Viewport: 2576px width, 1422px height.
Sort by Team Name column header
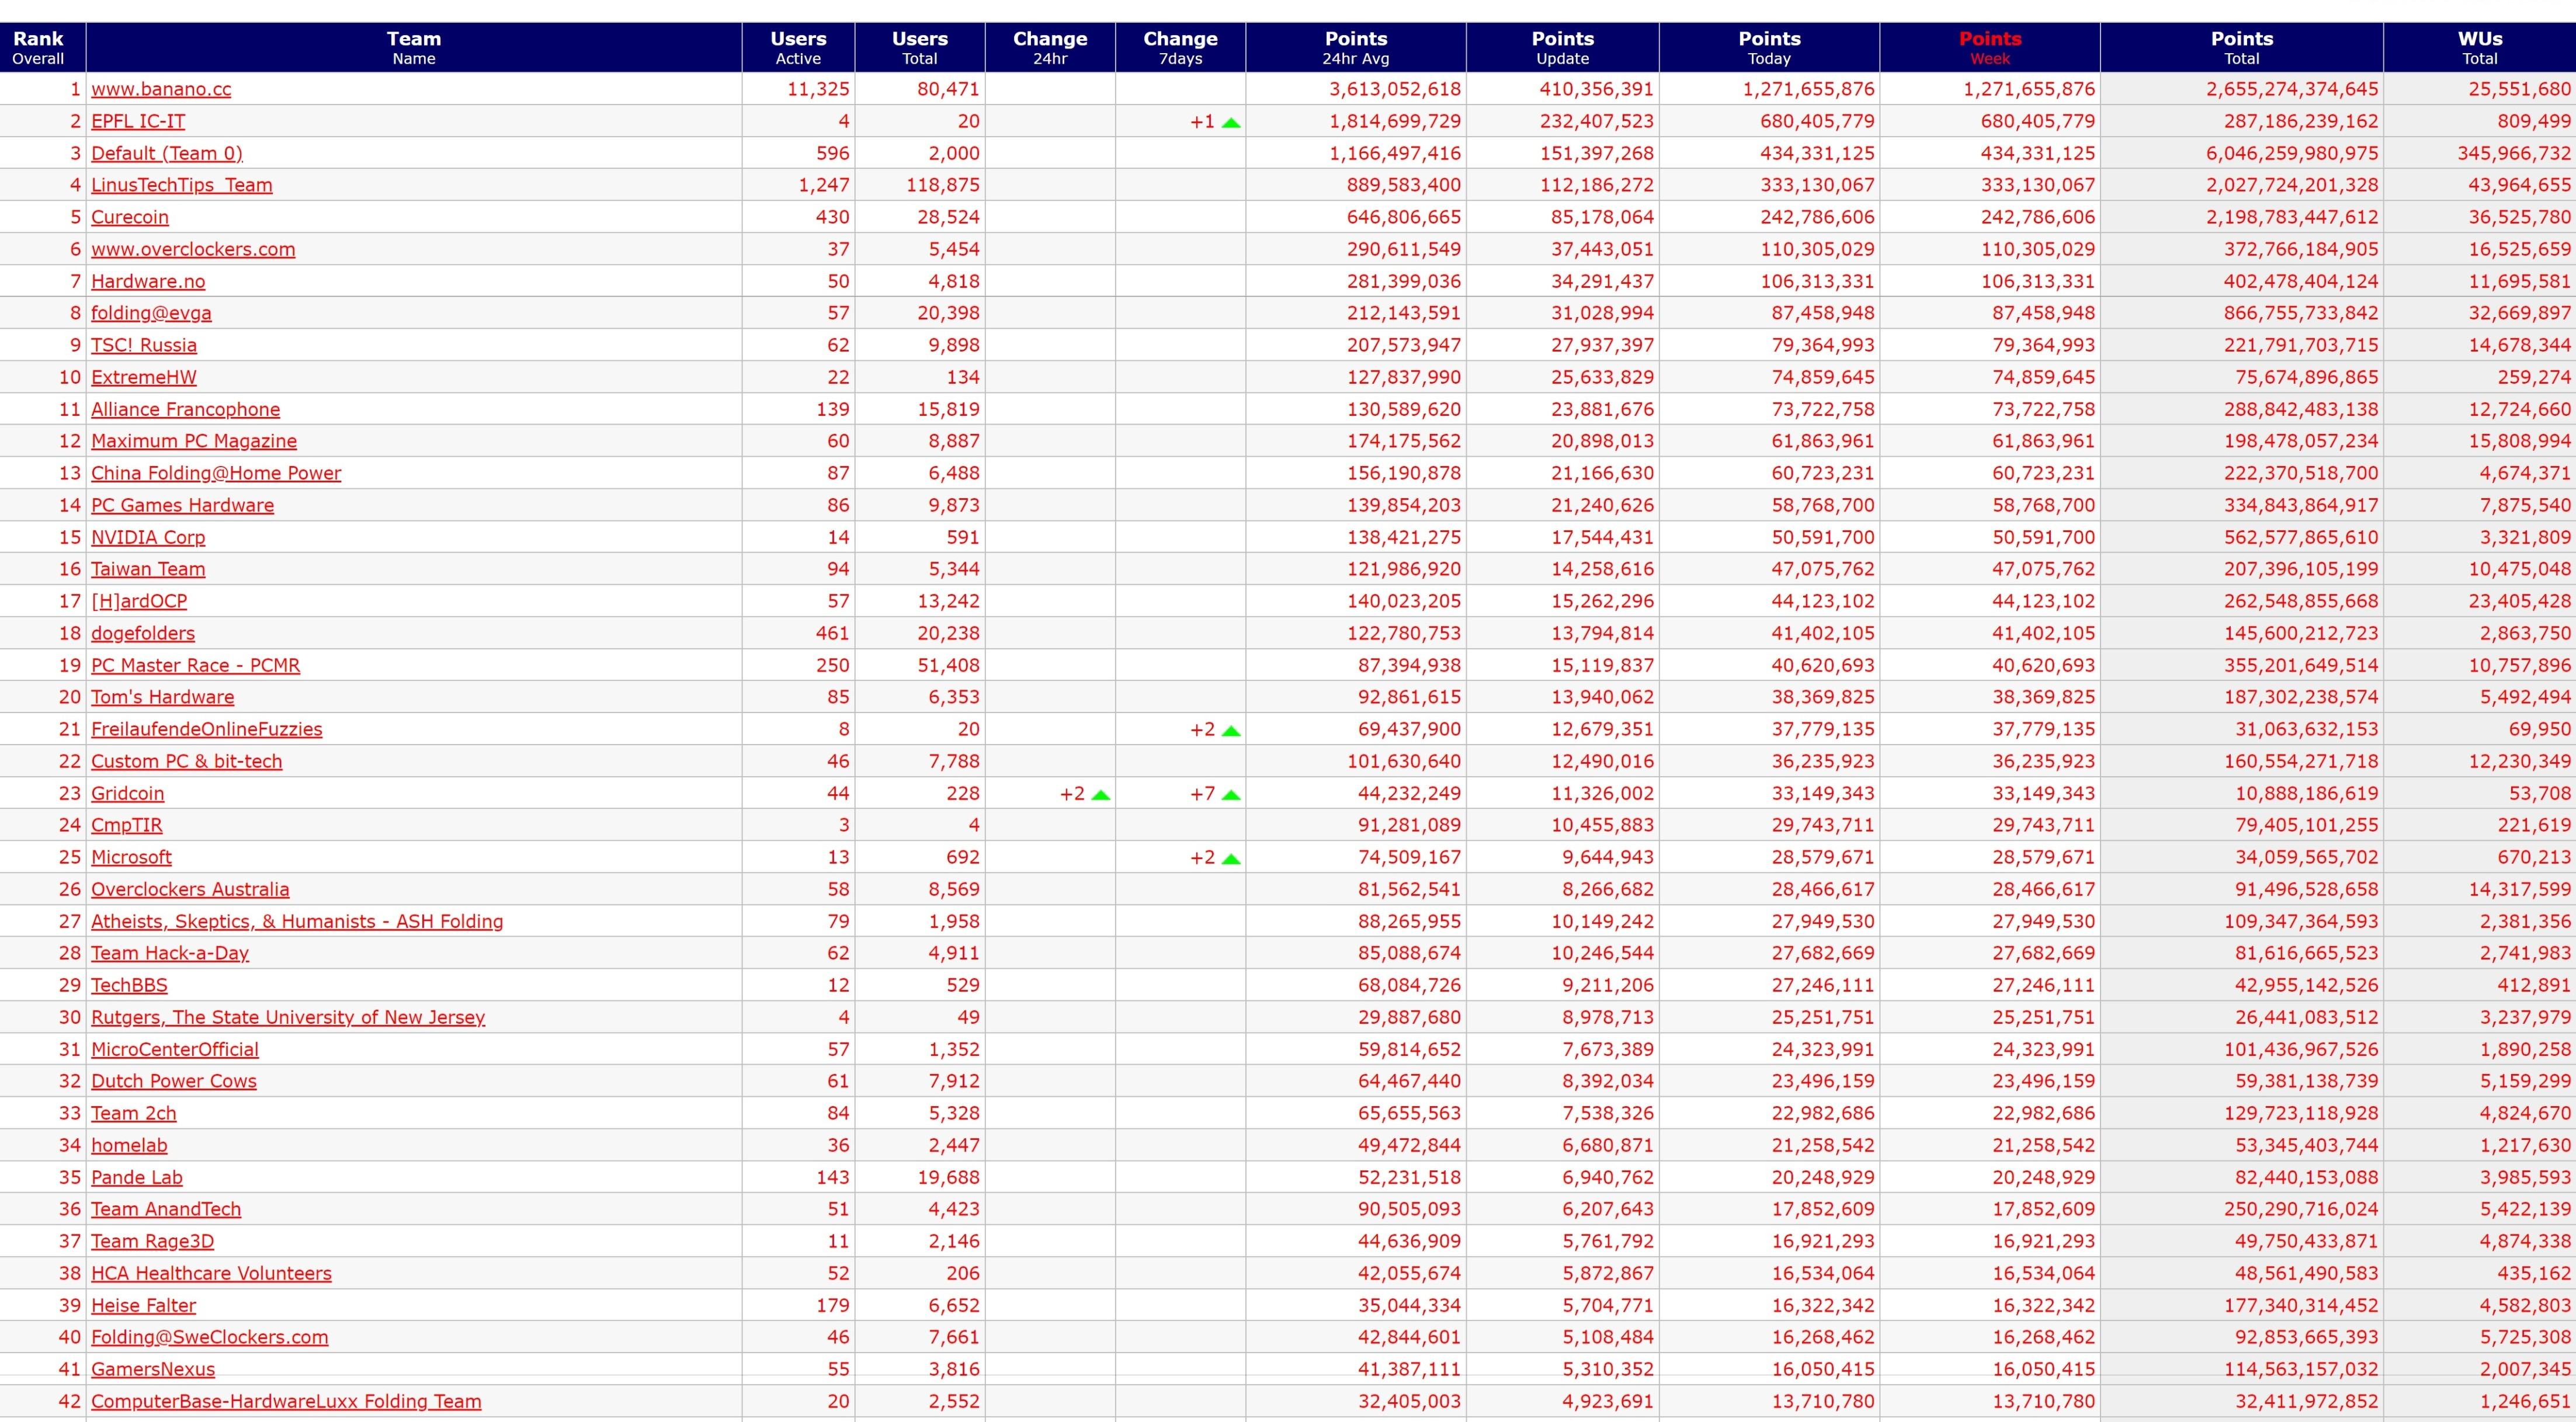click(x=414, y=48)
